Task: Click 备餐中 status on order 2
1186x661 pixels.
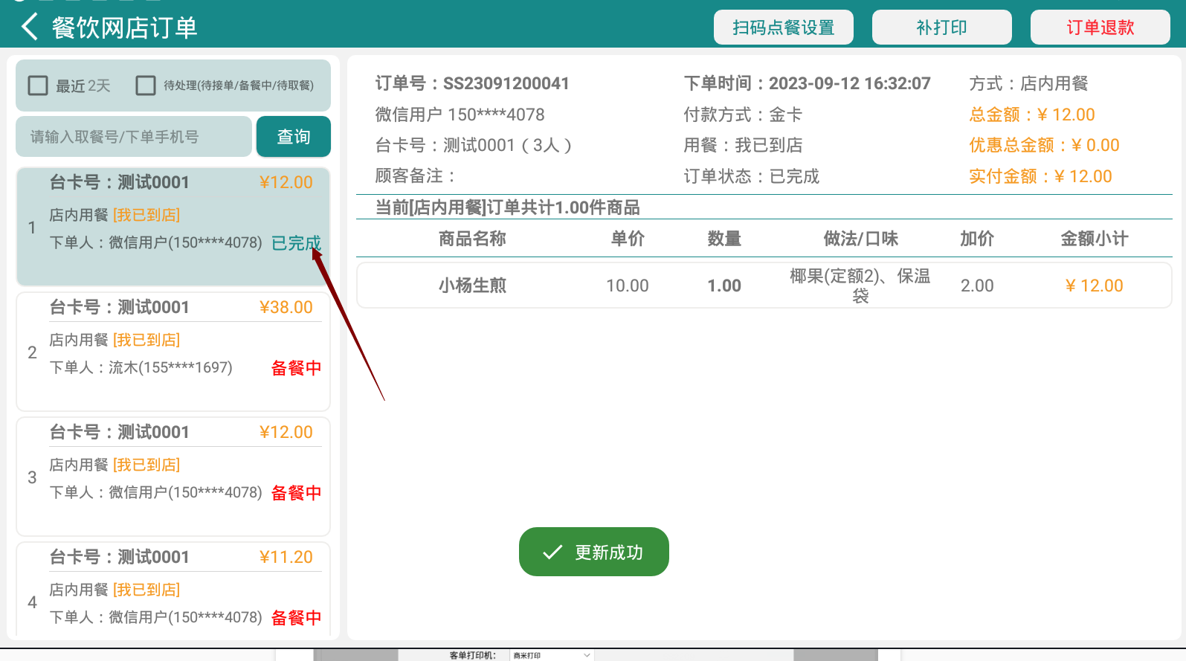Action: tap(296, 368)
